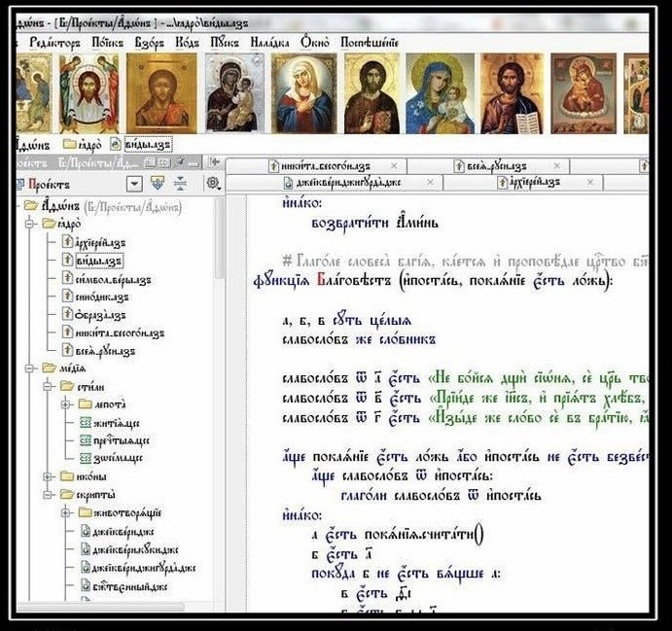Select символ_веры.азъ in the project tree
This screenshot has width=672, height=631.
(106, 279)
